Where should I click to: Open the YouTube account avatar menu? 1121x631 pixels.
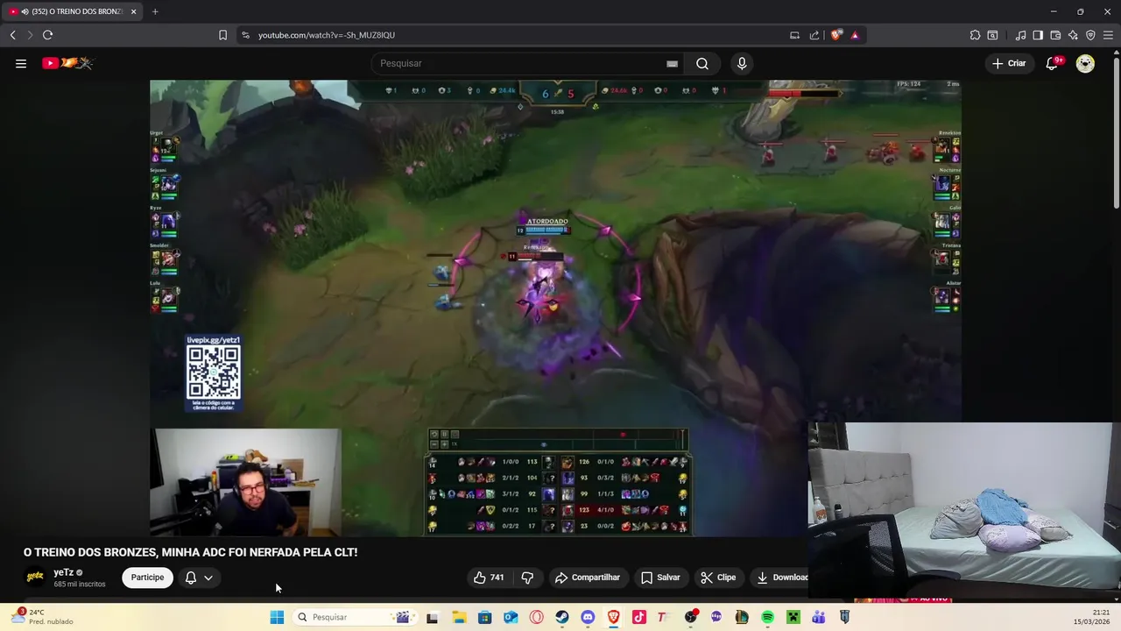point(1085,63)
